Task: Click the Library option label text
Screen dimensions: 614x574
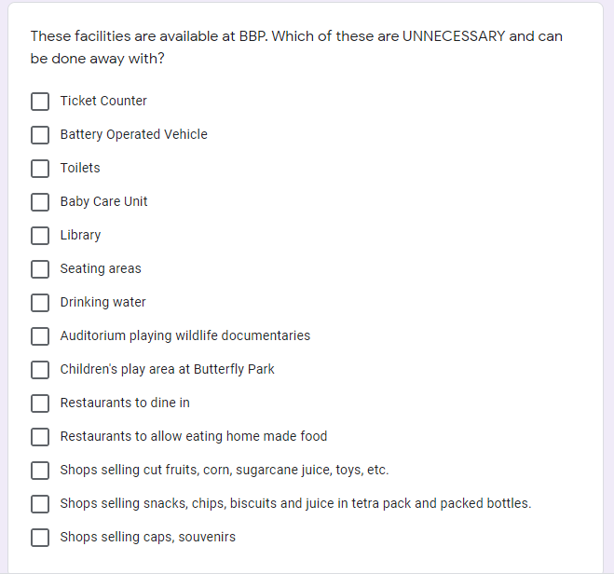Action: [x=80, y=235]
